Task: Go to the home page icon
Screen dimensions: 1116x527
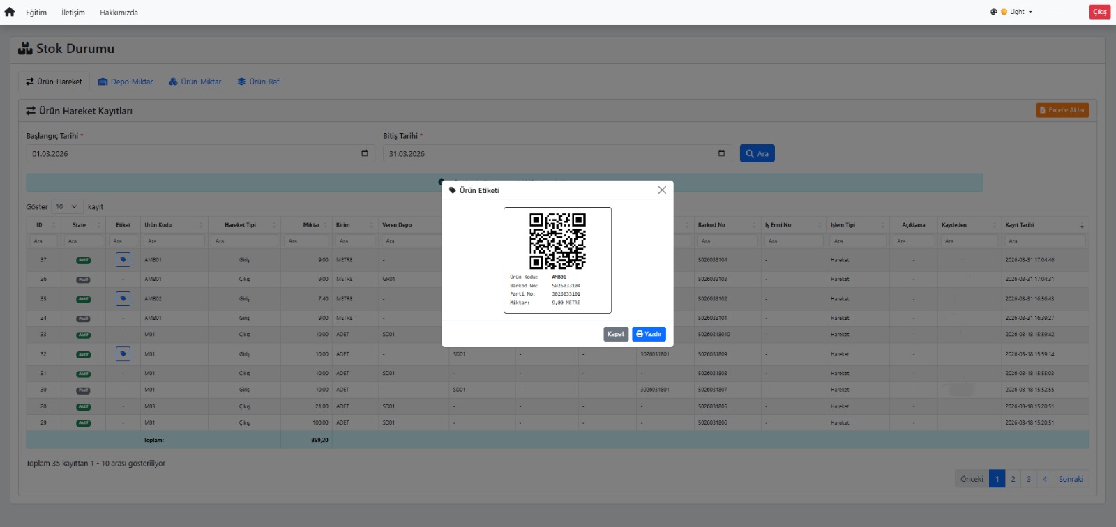Action: 10,12
